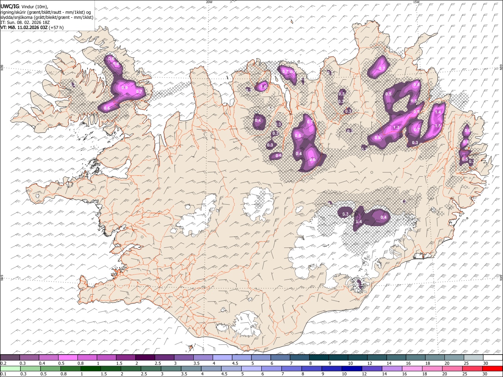Click the '15W' longitude label
503x377 pixels.
tap(416, 2)
